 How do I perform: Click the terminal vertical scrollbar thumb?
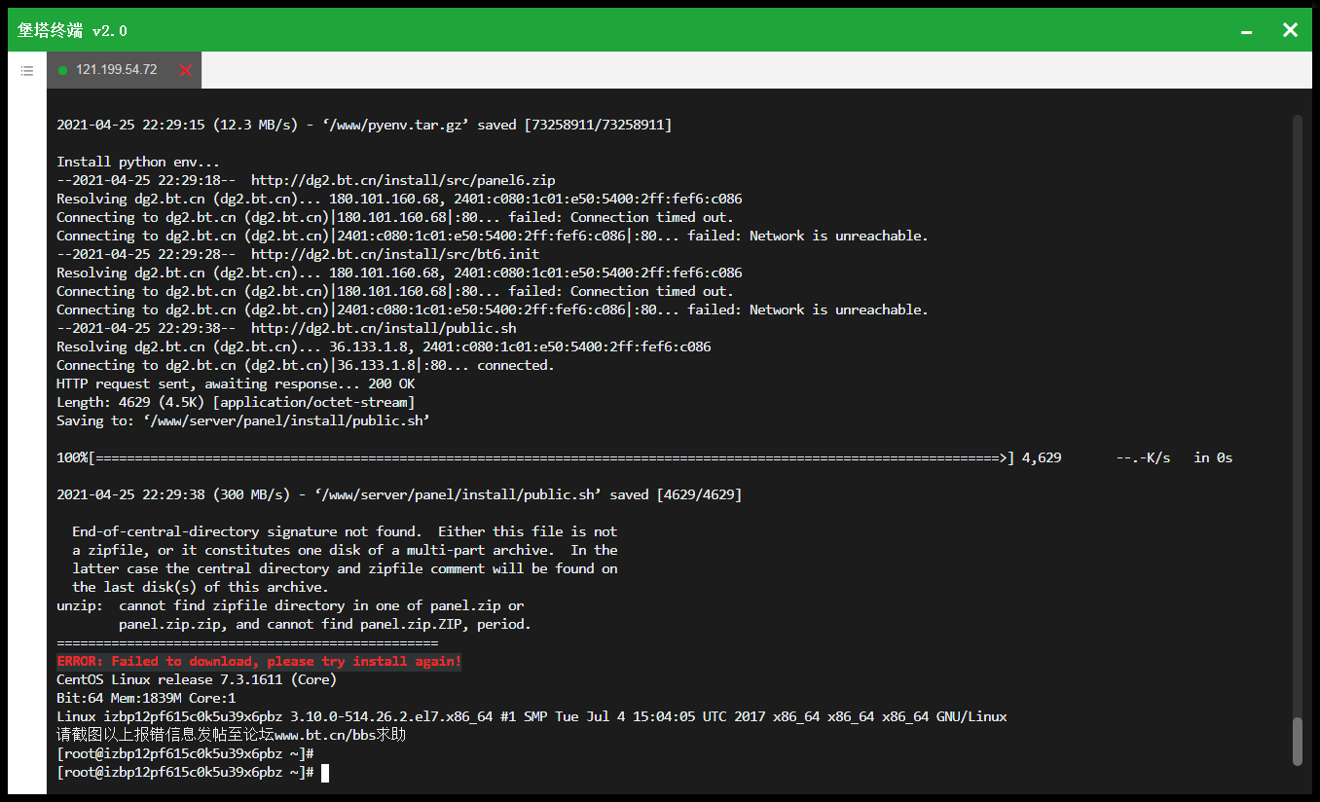(1297, 742)
